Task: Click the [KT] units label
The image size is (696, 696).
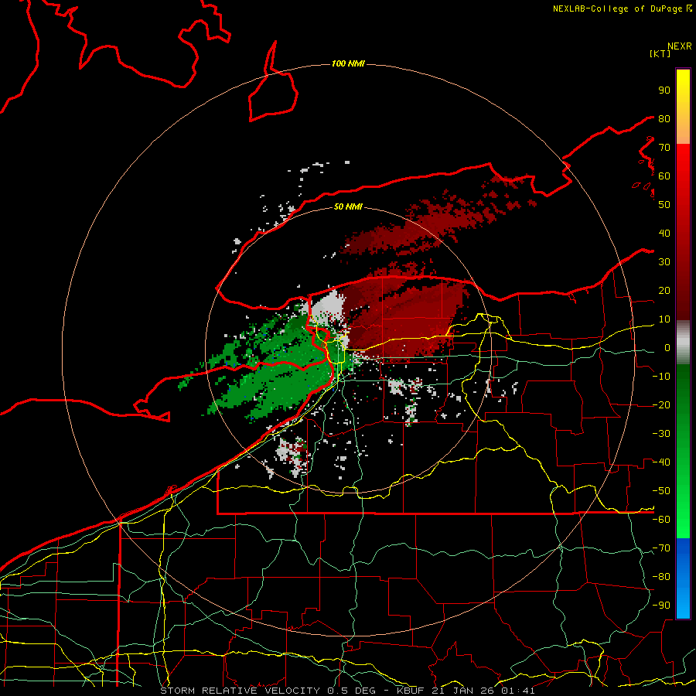Action: click(660, 53)
